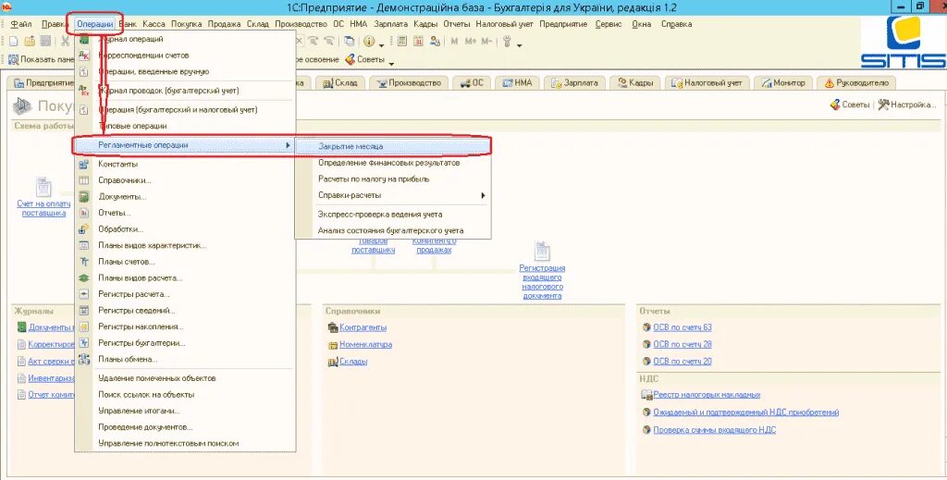Switch to the Монитор tab

point(783,82)
